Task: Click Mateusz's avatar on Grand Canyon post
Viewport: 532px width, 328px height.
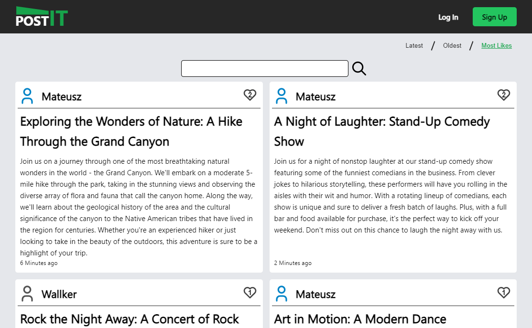Action: (28, 96)
